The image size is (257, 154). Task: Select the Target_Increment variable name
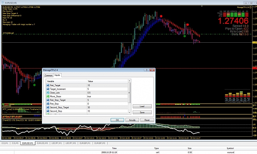[x=58, y=89]
